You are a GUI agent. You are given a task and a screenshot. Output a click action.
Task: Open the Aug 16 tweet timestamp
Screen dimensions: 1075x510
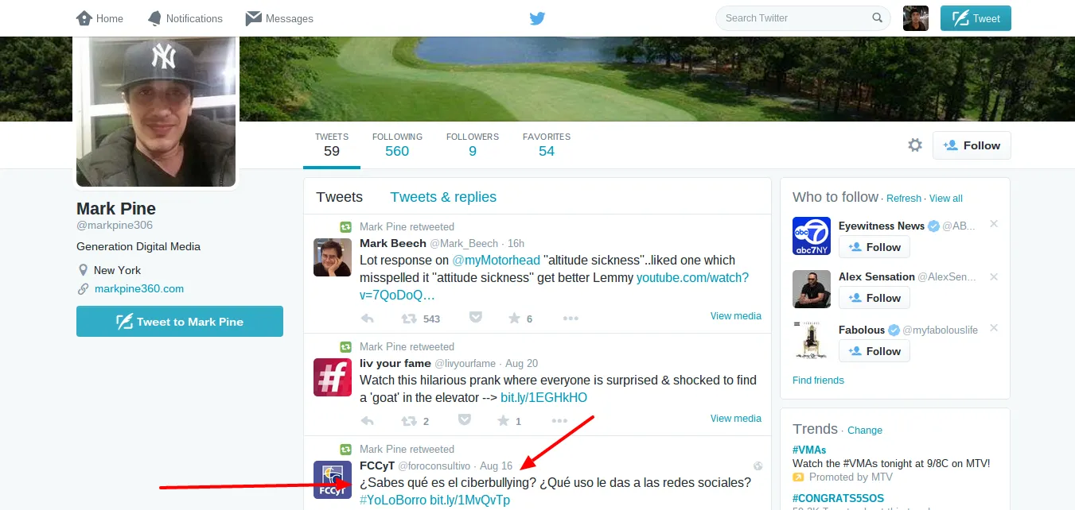pyautogui.click(x=496, y=466)
